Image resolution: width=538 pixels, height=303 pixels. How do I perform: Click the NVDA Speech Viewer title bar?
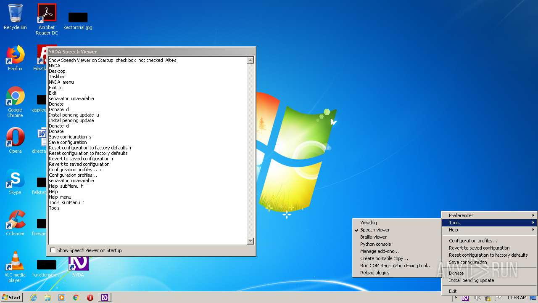click(x=151, y=52)
